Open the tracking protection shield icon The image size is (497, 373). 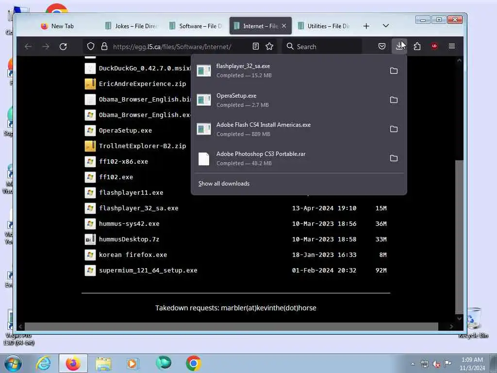click(x=91, y=46)
